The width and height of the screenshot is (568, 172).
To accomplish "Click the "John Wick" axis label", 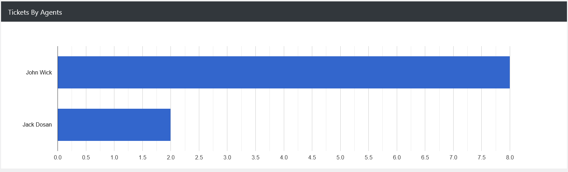I will [x=39, y=72].
